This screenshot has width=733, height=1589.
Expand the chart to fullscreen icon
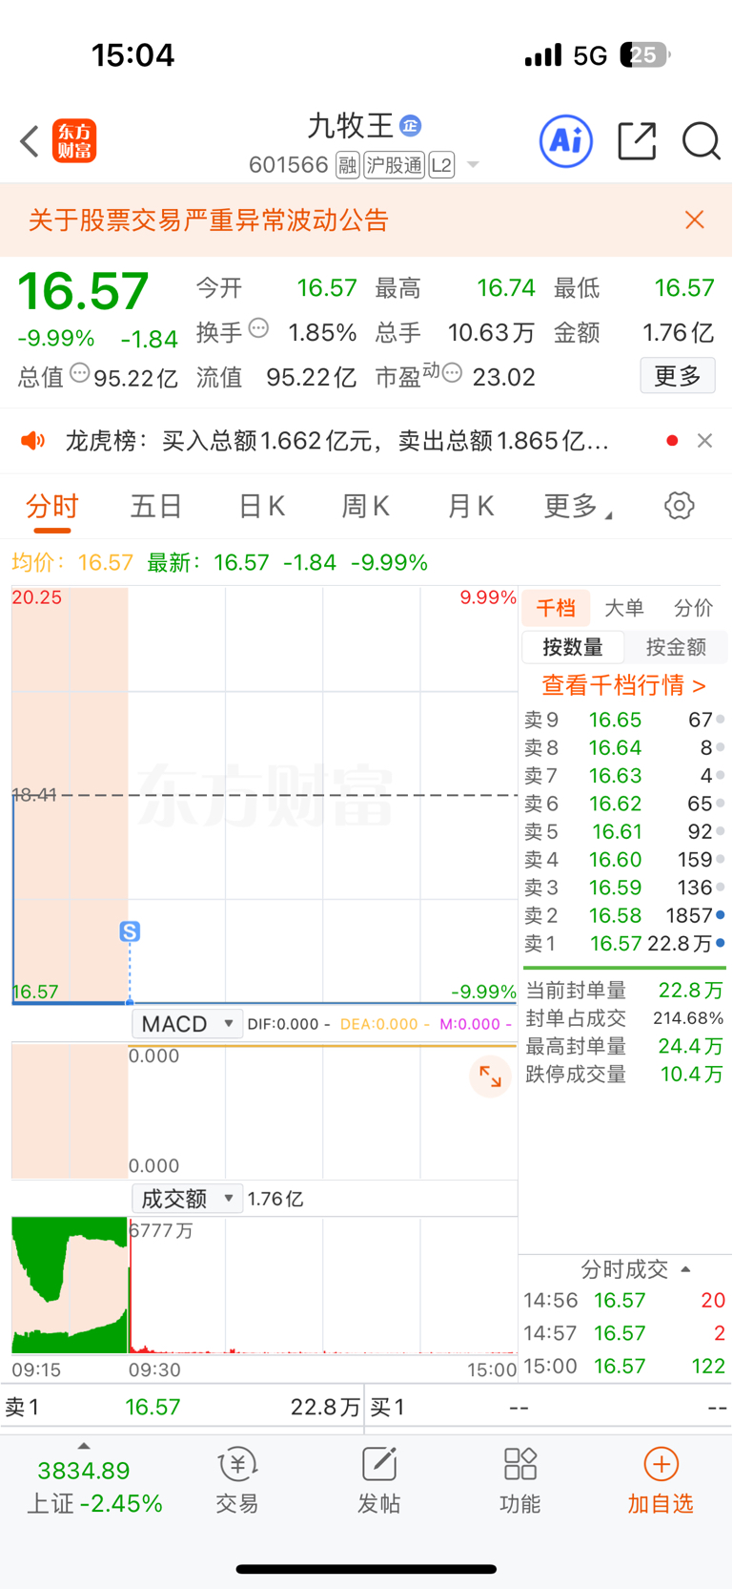[491, 1077]
